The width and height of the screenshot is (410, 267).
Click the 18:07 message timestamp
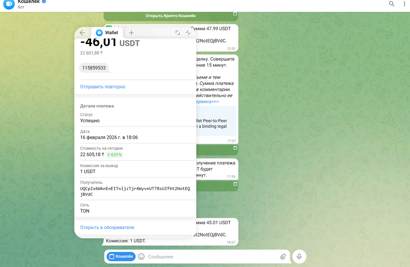tap(231, 242)
